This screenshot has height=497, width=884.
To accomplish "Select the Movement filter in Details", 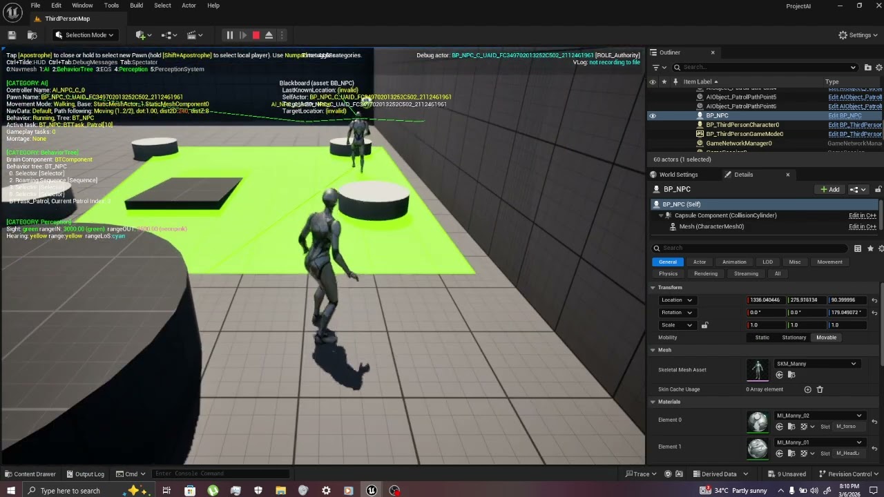I will tap(829, 262).
